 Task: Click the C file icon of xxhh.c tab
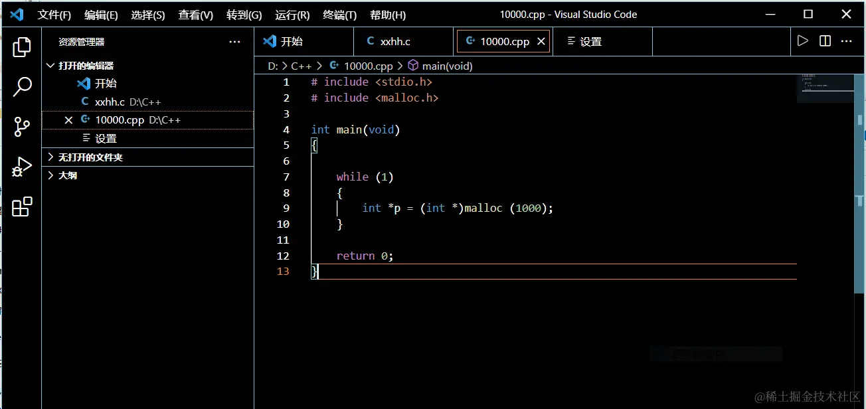pyautogui.click(x=371, y=41)
